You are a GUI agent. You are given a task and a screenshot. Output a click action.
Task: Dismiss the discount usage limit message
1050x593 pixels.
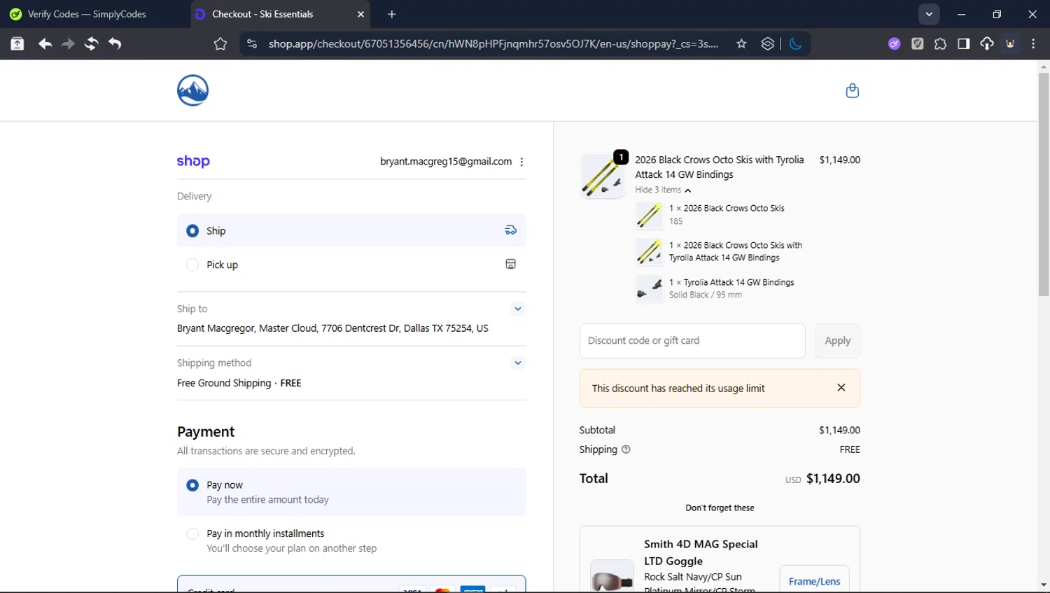tap(841, 388)
